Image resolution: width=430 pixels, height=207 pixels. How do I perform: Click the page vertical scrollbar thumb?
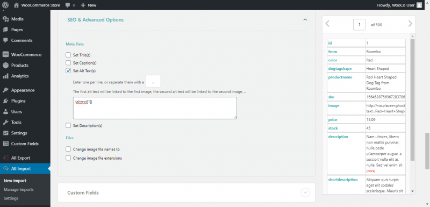coord(427,151)
